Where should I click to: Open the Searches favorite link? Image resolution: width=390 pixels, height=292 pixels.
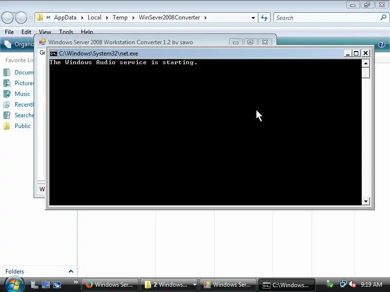point(19,115)
